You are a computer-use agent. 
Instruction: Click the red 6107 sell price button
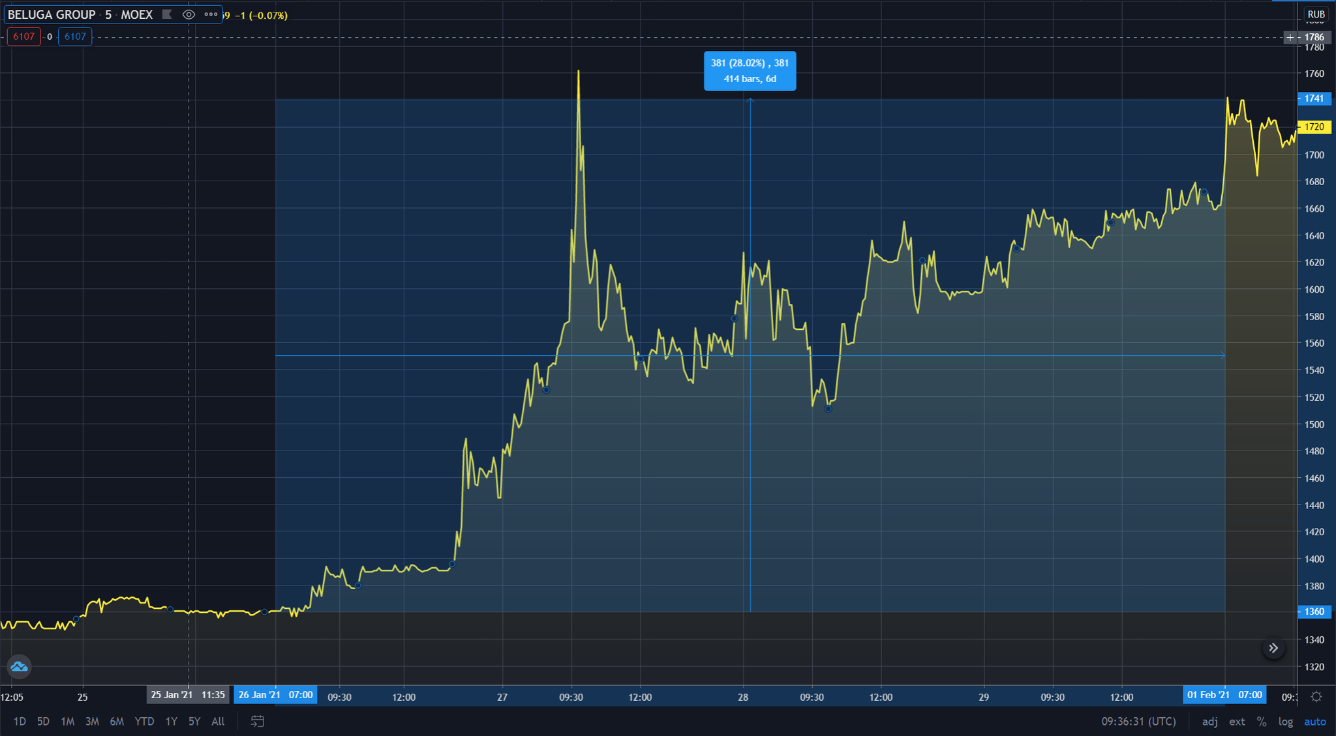[x=24, y=37]
